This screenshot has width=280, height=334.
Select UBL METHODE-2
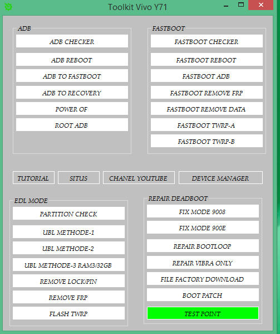tap(68, 248)
